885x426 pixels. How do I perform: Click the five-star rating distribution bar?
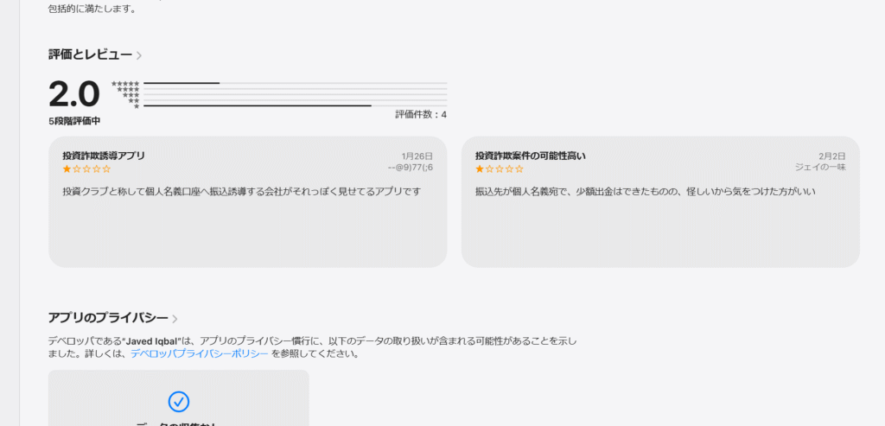pos(296,83)
